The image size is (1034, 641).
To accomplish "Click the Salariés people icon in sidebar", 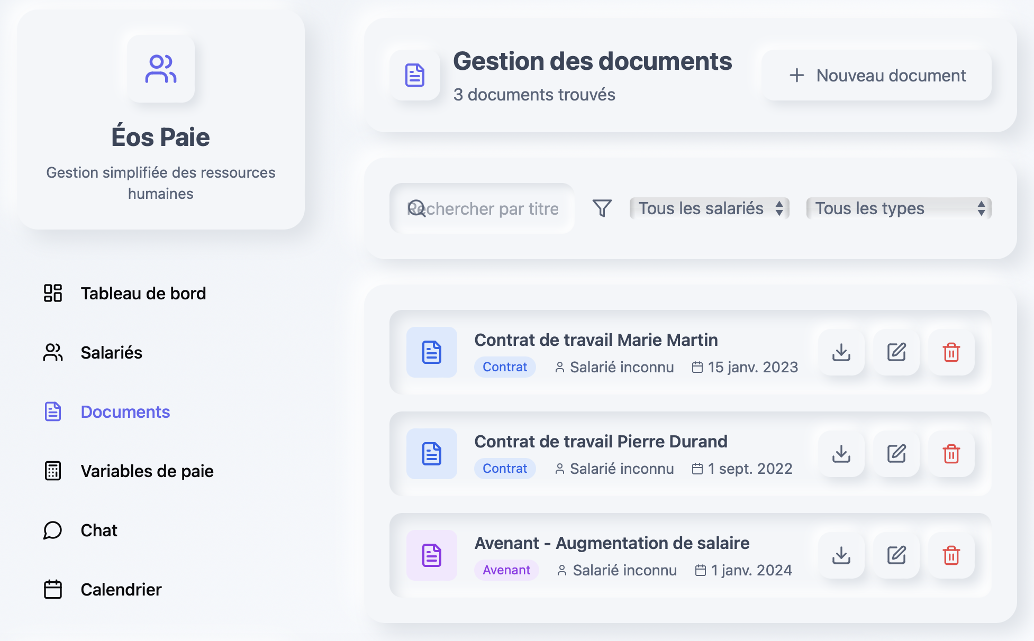I will [53, 352].
